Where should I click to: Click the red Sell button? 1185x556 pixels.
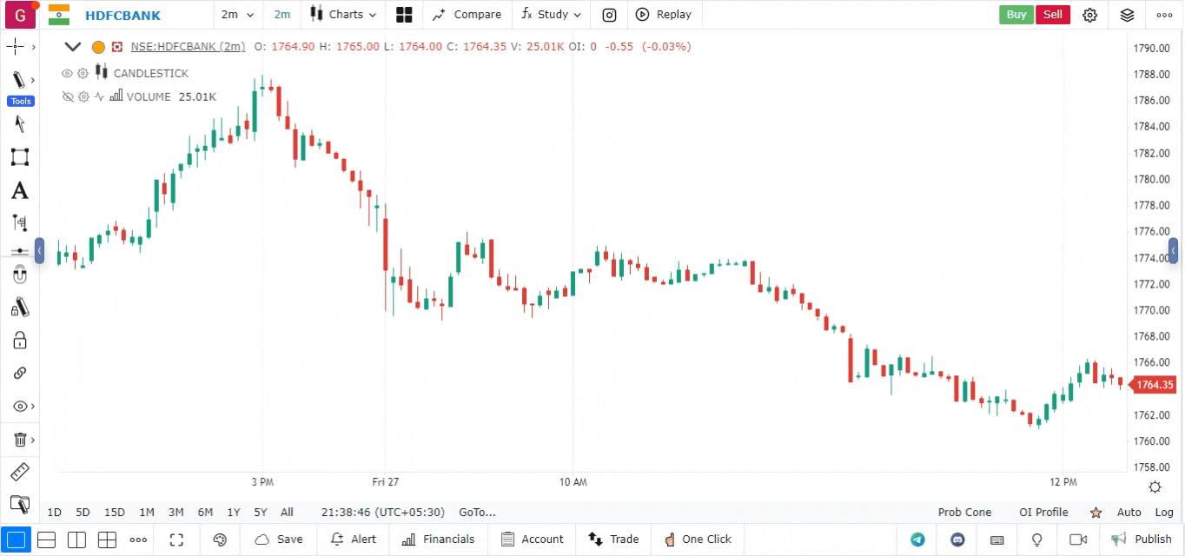(x=1052, y=15)
